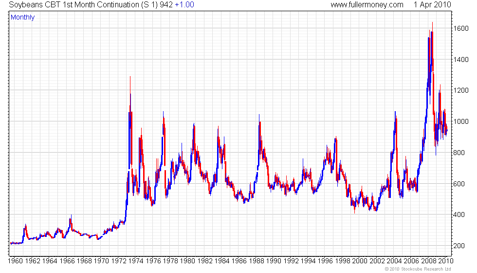Click the price change value '+1.00'
The image size is (477, 273).
(184, 5)
